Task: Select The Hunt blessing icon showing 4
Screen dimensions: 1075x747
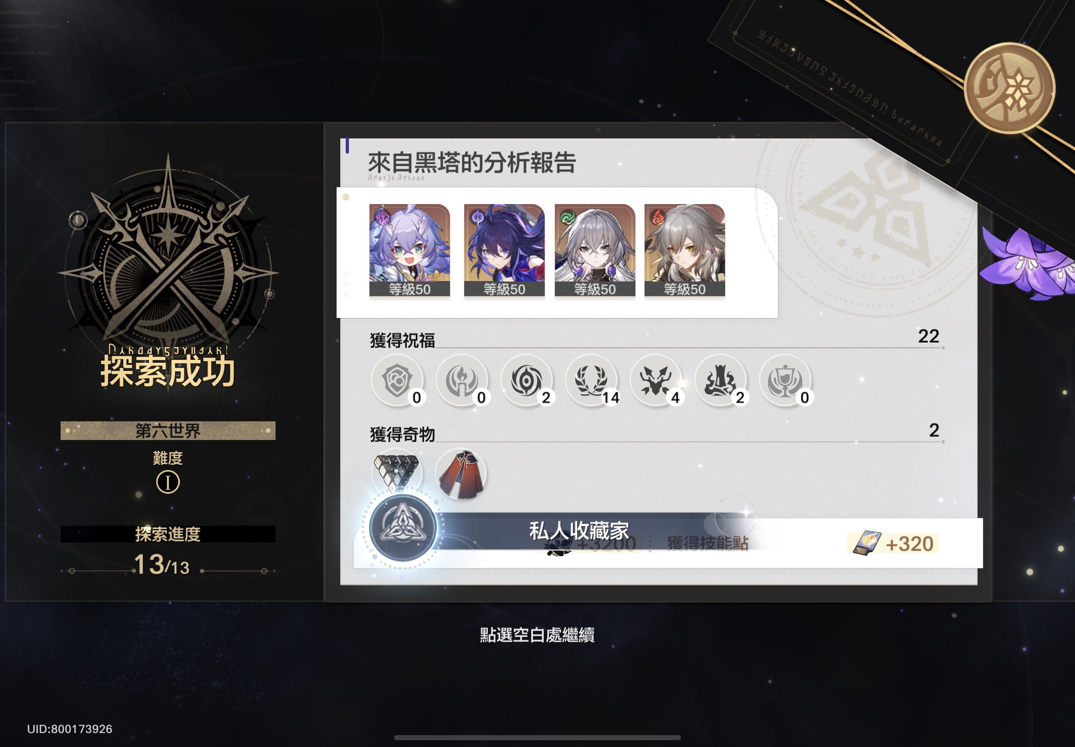Action: tap(655, 380)
